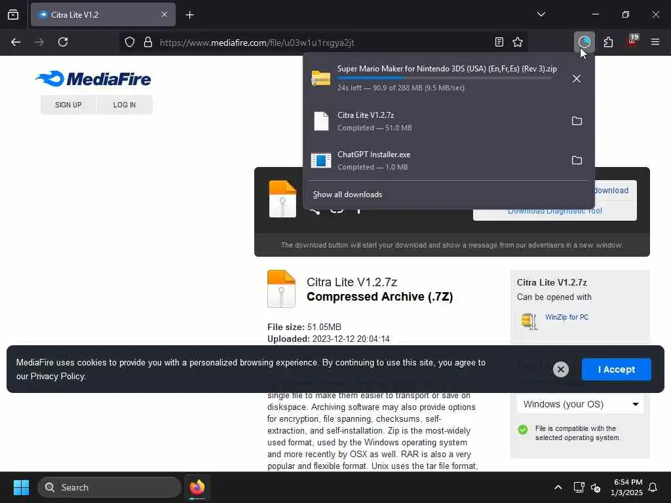Open Windows Start menu

tap(22, 487)
